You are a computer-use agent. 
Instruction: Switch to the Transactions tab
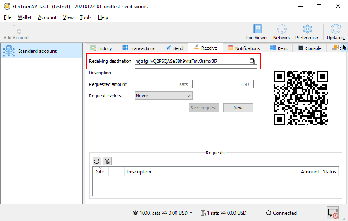[x=139, y=48]
